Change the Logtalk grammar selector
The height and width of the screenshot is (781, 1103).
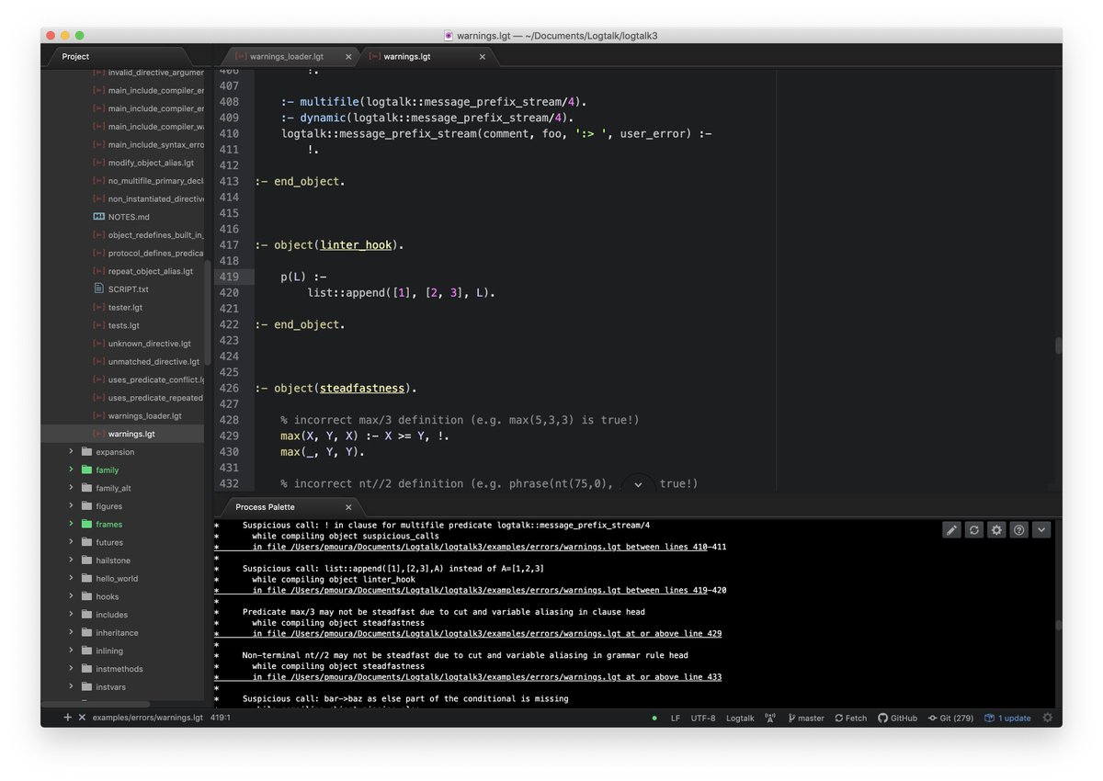click(x=740, y=718)
